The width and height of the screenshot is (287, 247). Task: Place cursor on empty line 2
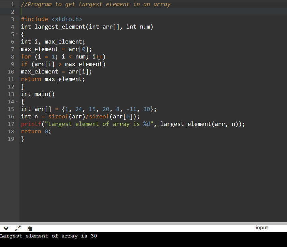click(x=153, y=12)
